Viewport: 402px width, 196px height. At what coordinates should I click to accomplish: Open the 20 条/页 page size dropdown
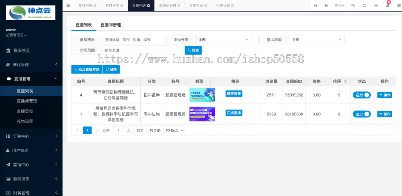coord(174,131)
